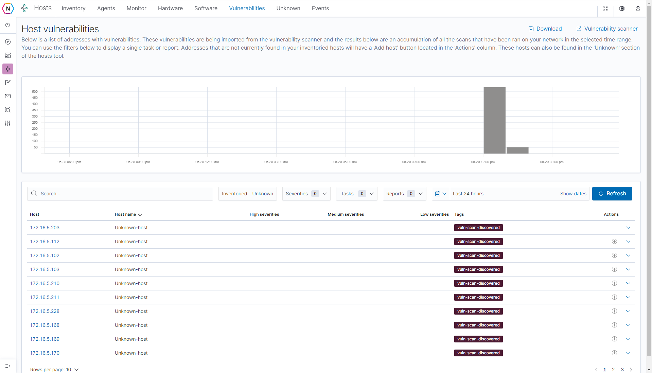Add host for 172.16.5.211

point(614,297)
